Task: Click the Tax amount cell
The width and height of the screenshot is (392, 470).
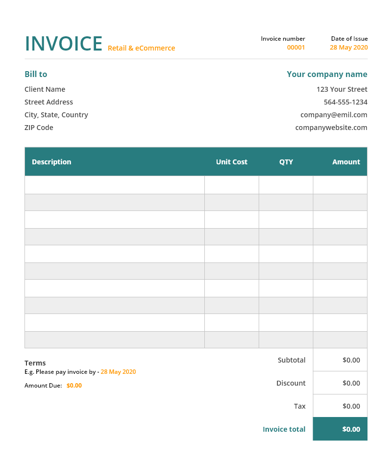Action: tap(341, 406)
